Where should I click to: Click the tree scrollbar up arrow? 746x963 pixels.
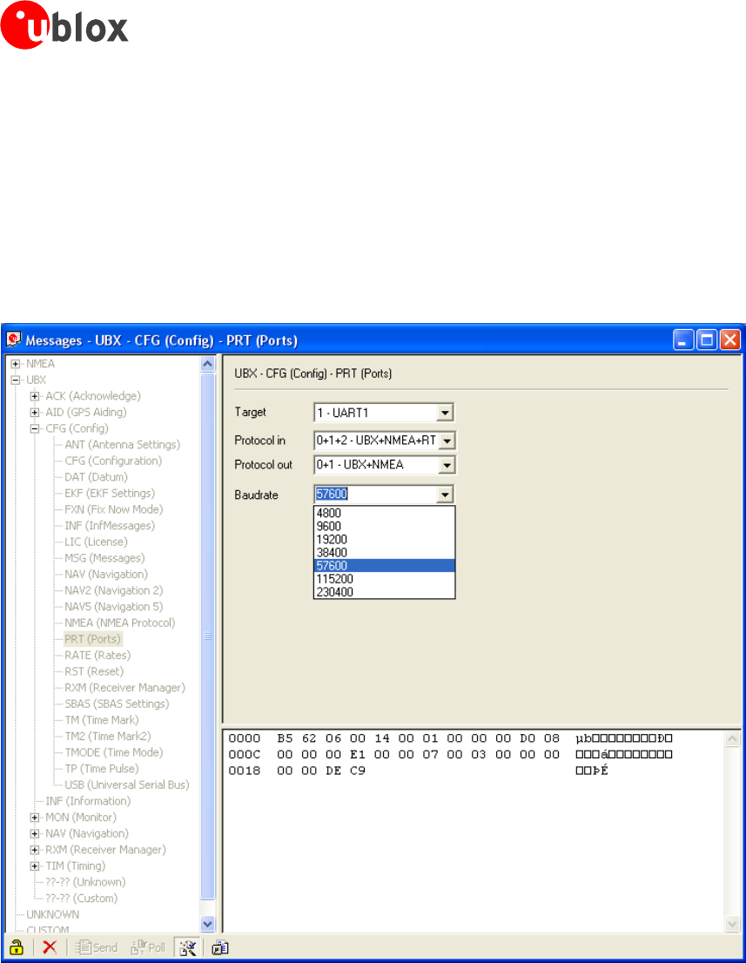pos(207,364)
